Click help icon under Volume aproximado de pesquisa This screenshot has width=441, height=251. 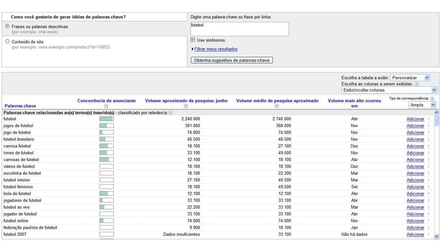186,106
